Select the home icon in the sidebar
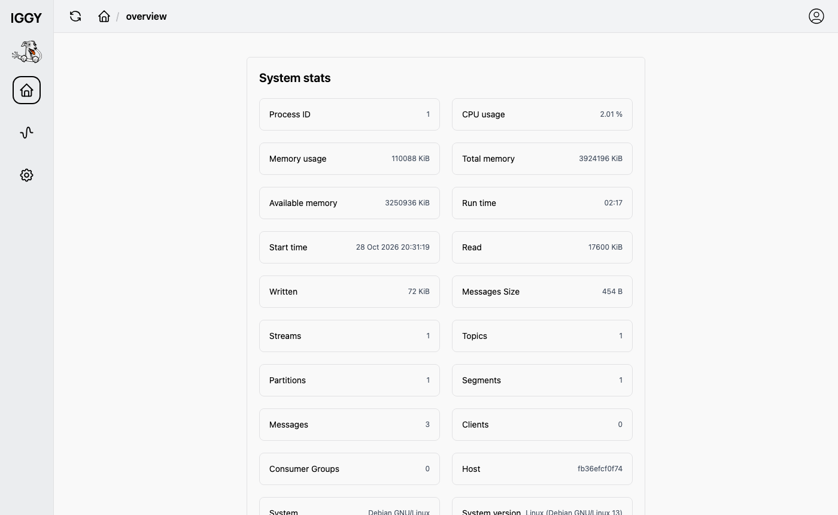 click(x=26, y=90)
